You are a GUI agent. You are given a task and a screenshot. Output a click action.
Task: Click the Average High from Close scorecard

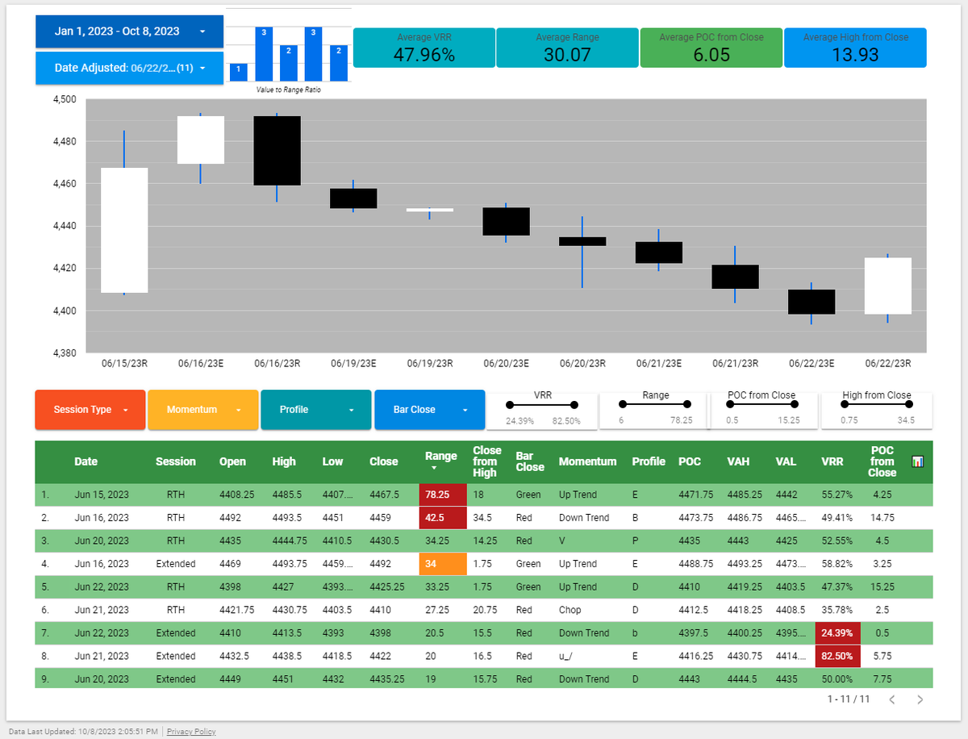point(855,48)
